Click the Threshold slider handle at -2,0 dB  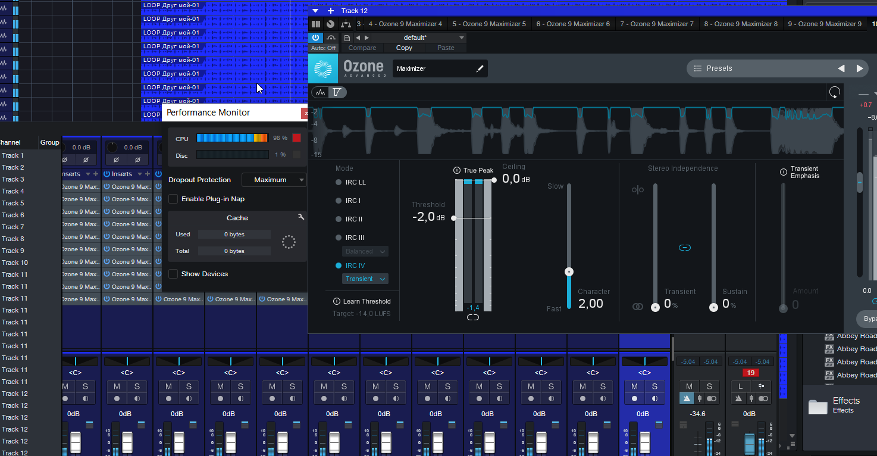click(454, 218)
